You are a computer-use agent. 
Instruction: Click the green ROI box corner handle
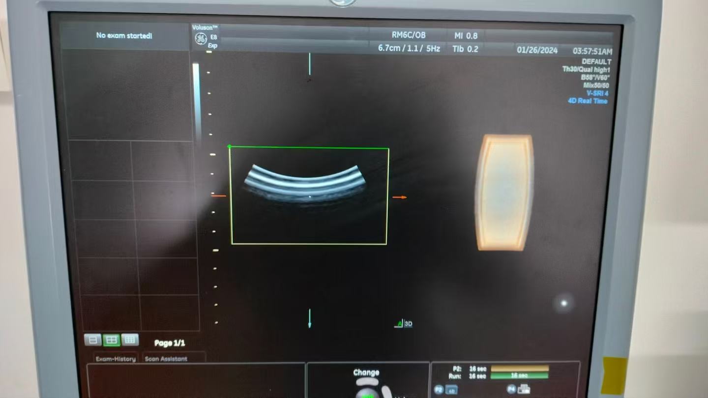[x=230, y=146]
